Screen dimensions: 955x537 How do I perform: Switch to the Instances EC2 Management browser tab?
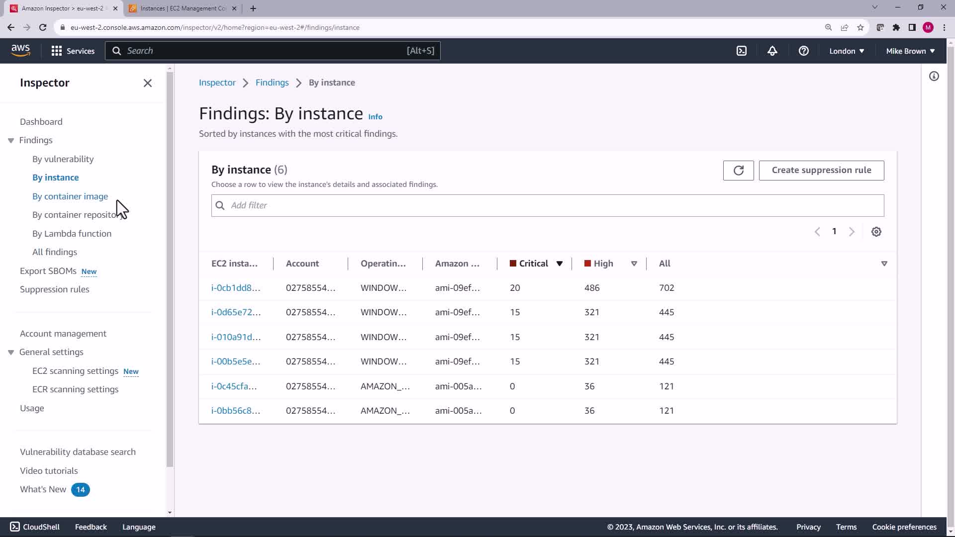tap(183, 8)
